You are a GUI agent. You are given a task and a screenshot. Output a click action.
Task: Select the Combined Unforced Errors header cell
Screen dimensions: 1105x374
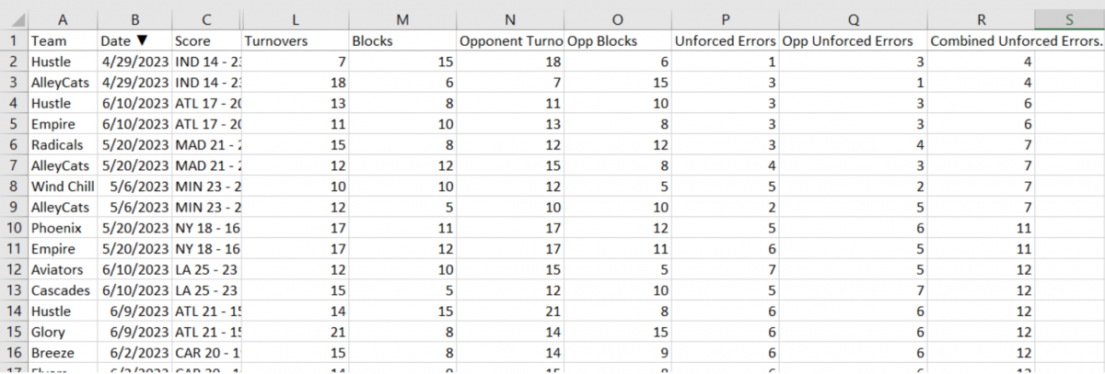981,40
